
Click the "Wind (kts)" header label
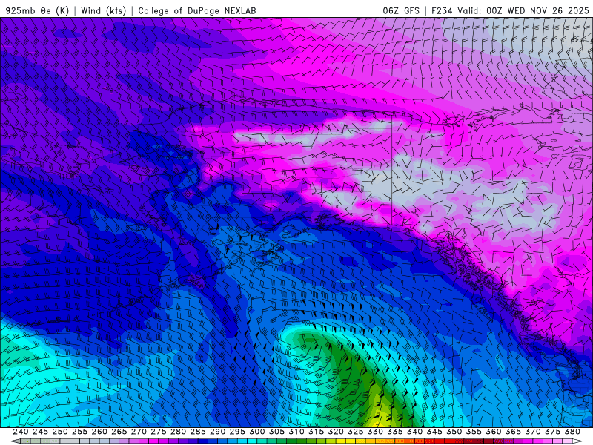[104, 10]
